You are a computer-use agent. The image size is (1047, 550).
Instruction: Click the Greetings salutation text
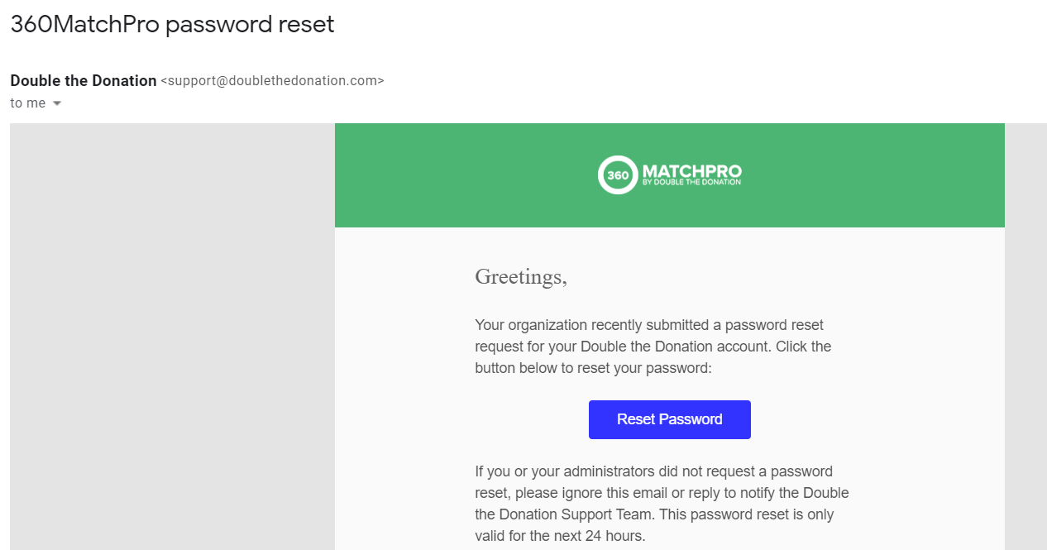point(520,277)
